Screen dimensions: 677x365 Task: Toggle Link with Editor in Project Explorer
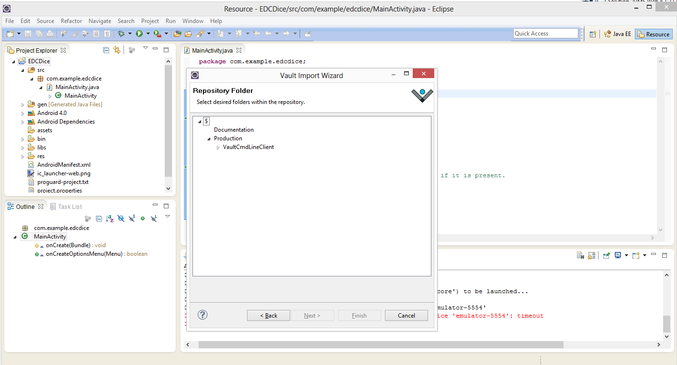[x=117, y=50]
